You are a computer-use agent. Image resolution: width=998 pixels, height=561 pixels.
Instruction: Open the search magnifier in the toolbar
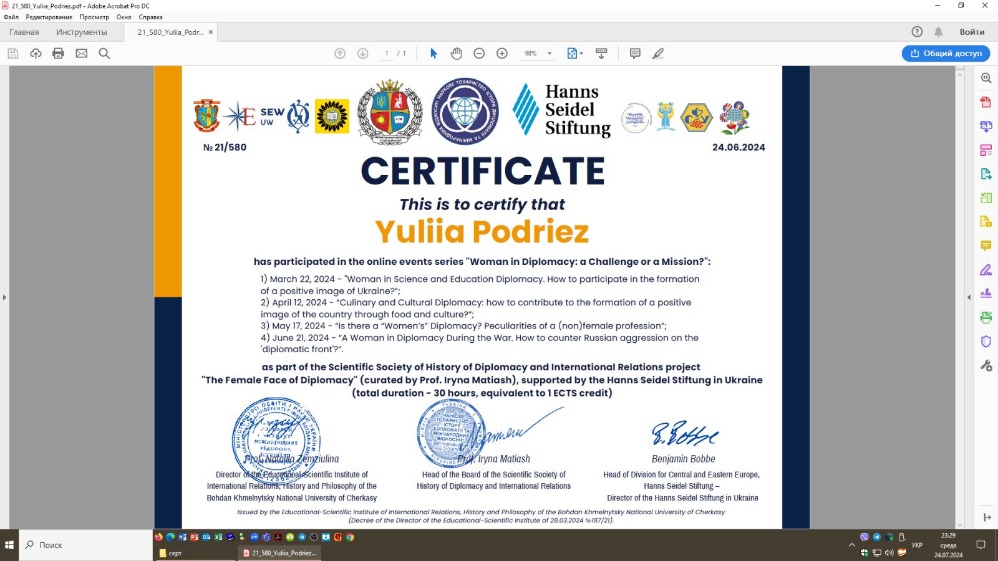(104, 54)
